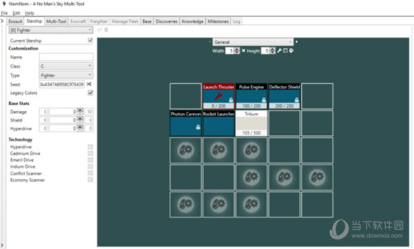
Task: Click the lock icon on Deflector Shield slot
Action: tap(297, 100)
